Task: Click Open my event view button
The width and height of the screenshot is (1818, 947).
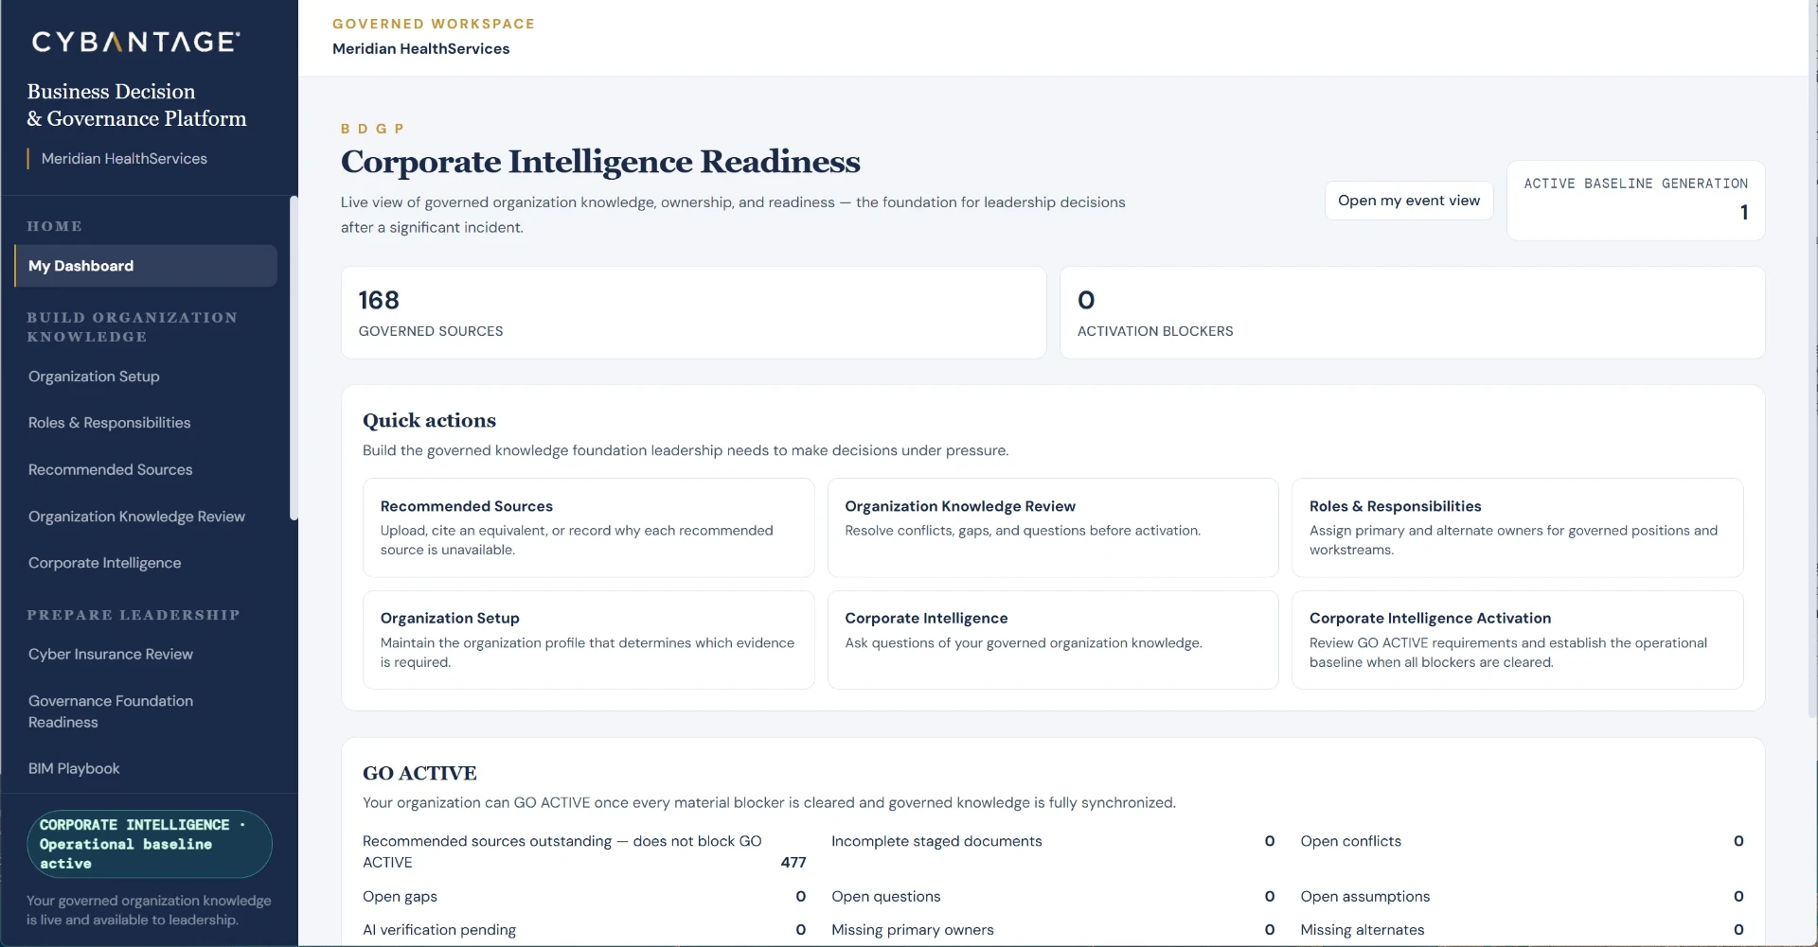Action: [1408, 201]
